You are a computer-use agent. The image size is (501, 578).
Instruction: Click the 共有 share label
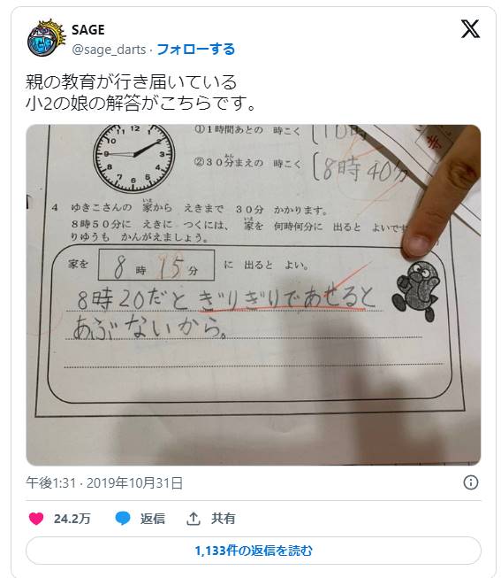click(223, 519)
